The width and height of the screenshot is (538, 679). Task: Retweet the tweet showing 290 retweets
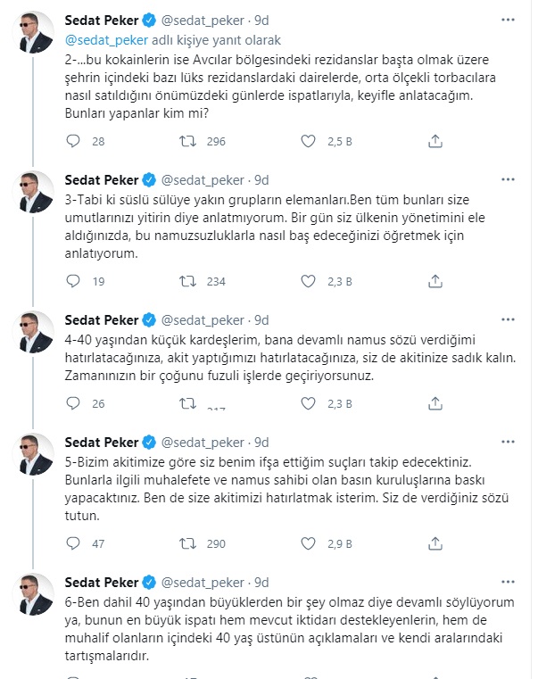[188, 543]
